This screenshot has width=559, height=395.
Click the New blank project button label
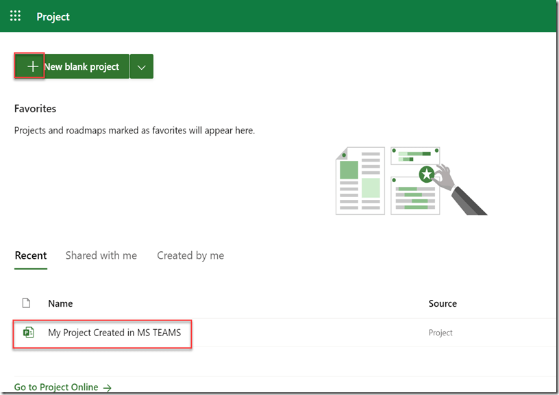tap(82, 66)
